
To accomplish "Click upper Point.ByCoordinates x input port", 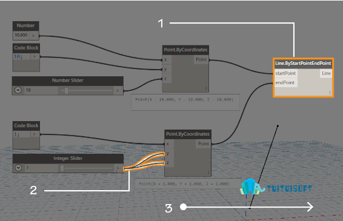I will pyautogui.click(x=166, y=59).
